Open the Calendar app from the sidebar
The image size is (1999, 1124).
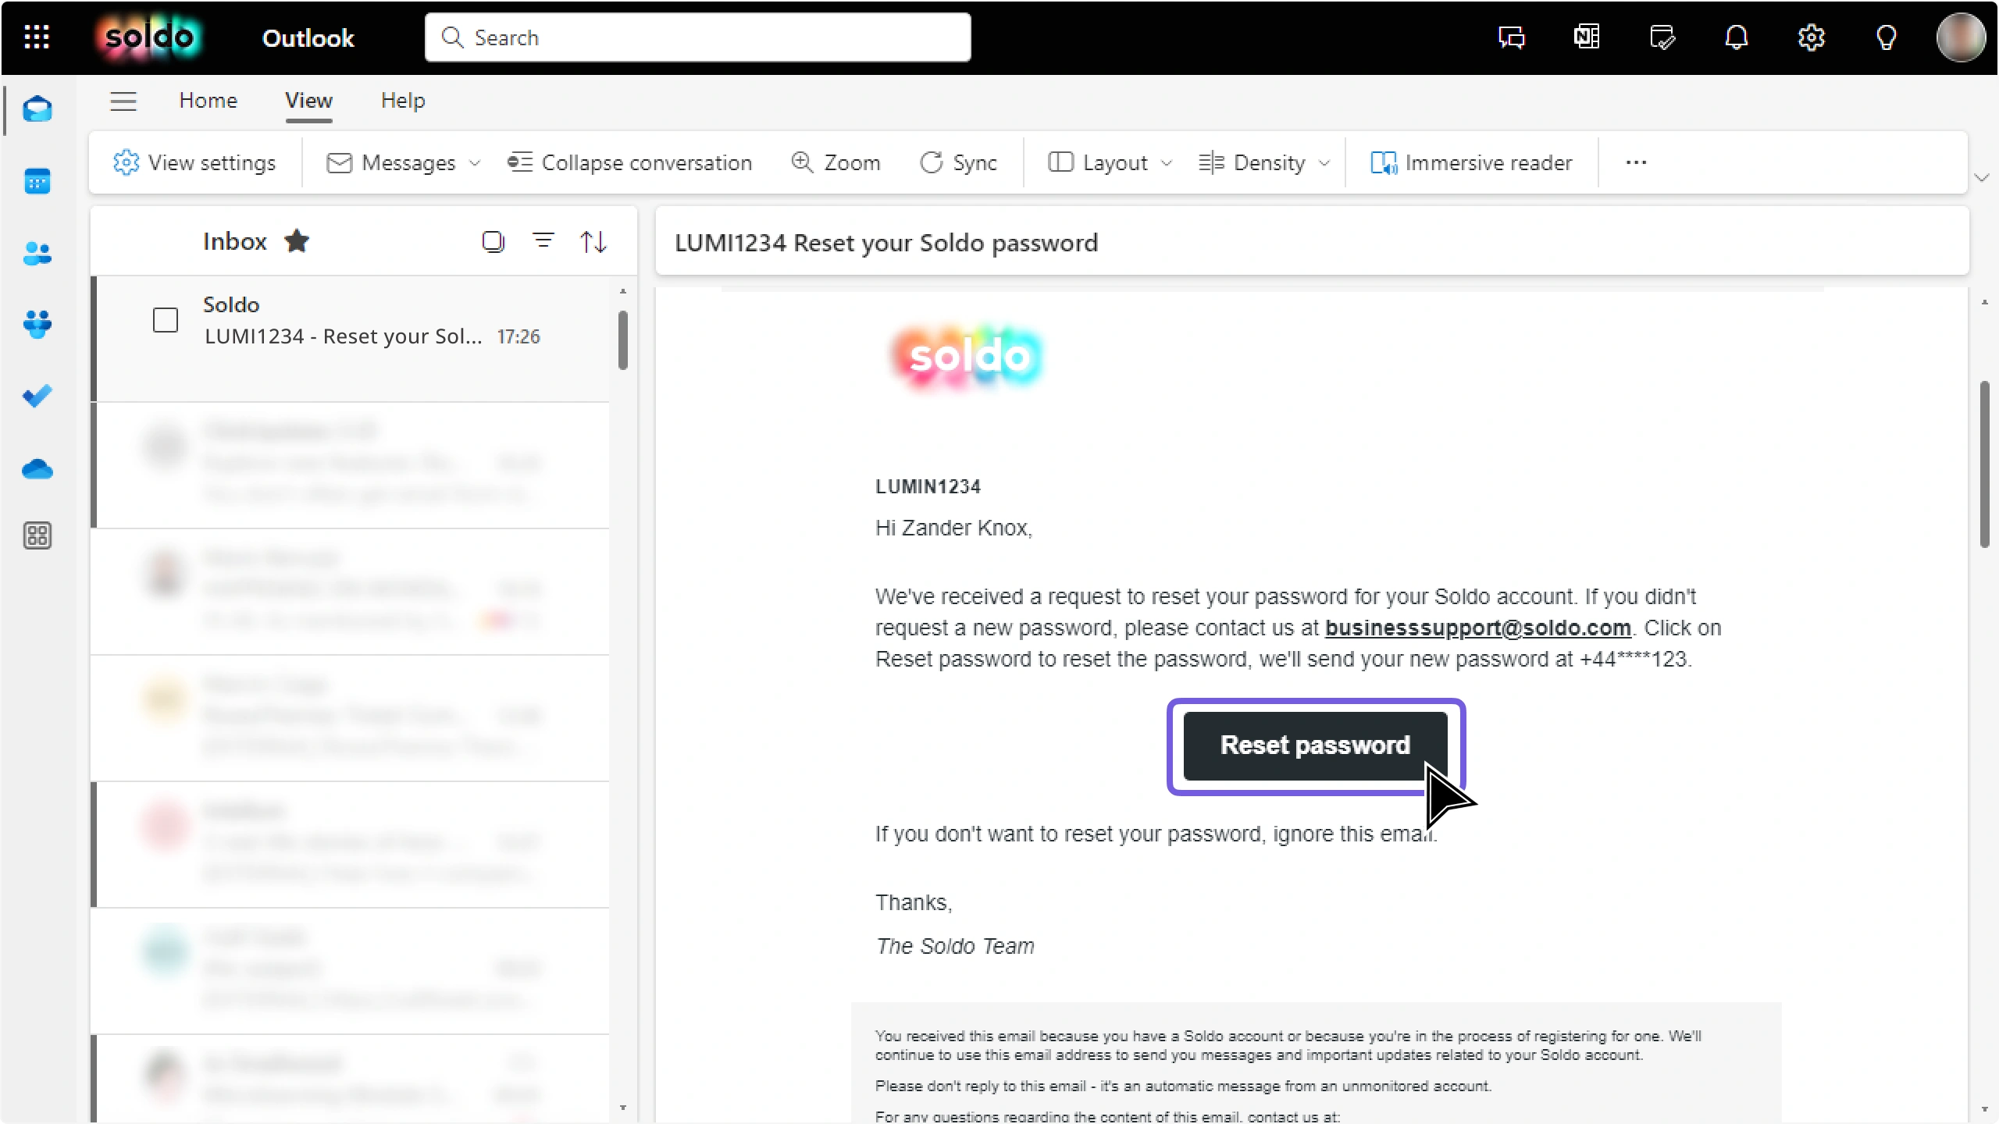(37, 180)
